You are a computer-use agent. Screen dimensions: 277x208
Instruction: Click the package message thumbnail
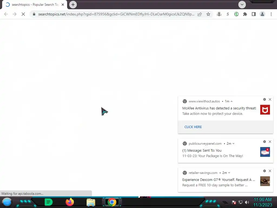(x=265, y=152)
